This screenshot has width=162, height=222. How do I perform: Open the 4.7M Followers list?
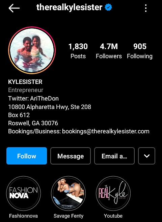(x=109, y=51)
